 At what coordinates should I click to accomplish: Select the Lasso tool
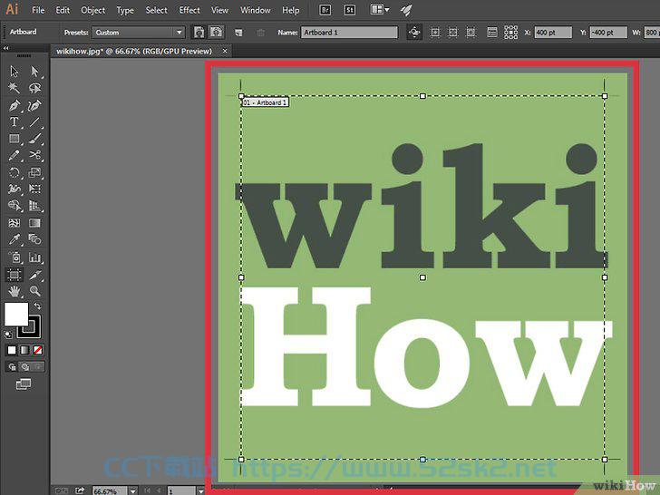coord(34,88)
